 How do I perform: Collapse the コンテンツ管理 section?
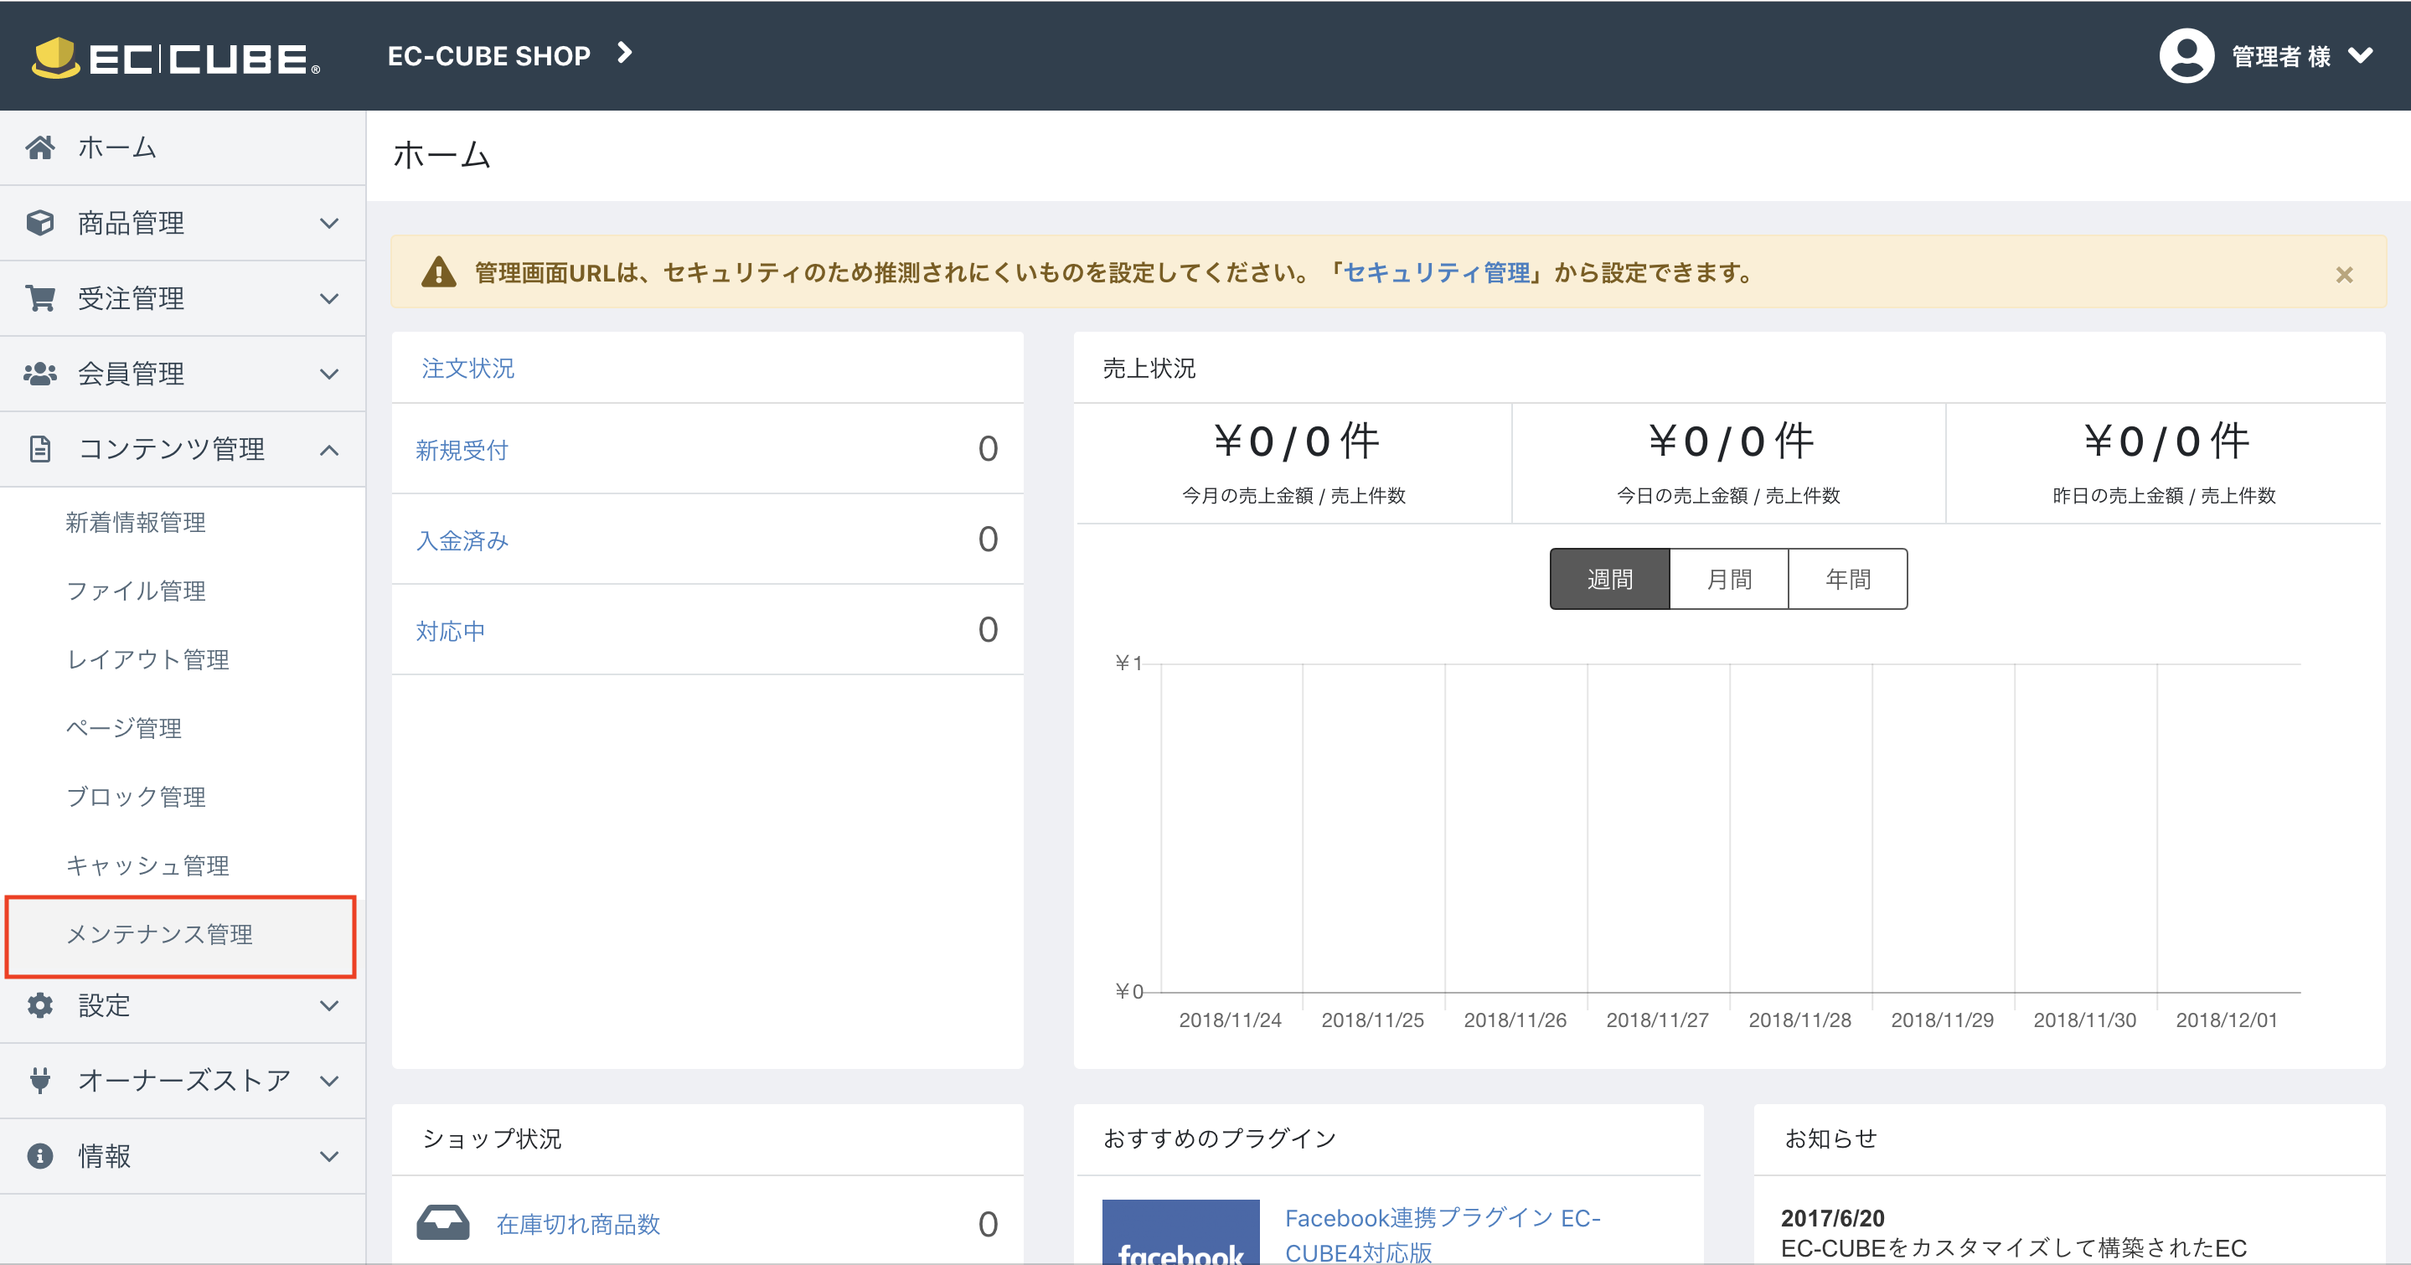(328, 449)
